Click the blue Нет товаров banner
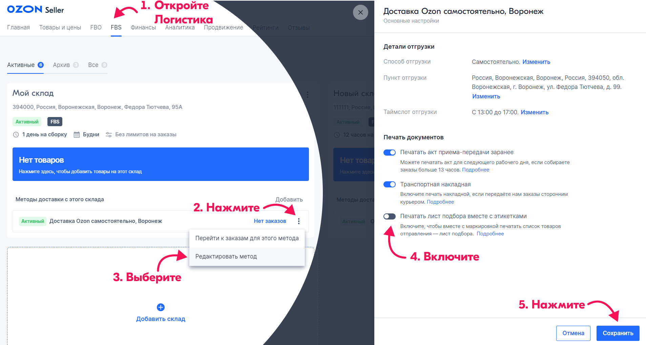Image resolution: width=646 pixels, height=345 pixels. point(161,164)
